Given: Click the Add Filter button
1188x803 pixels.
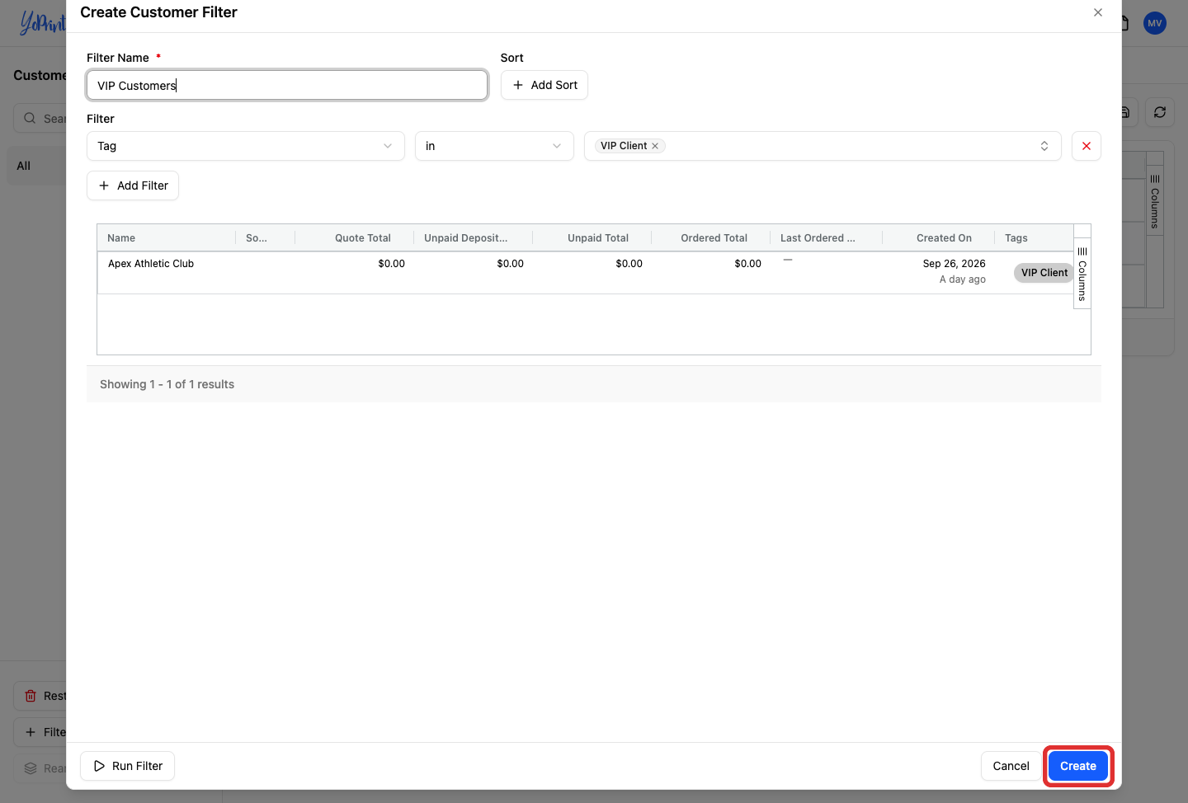Looking at the screenshot, I should pos(133,185).
